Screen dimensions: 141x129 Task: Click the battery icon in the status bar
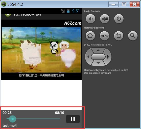pos(68,11)
